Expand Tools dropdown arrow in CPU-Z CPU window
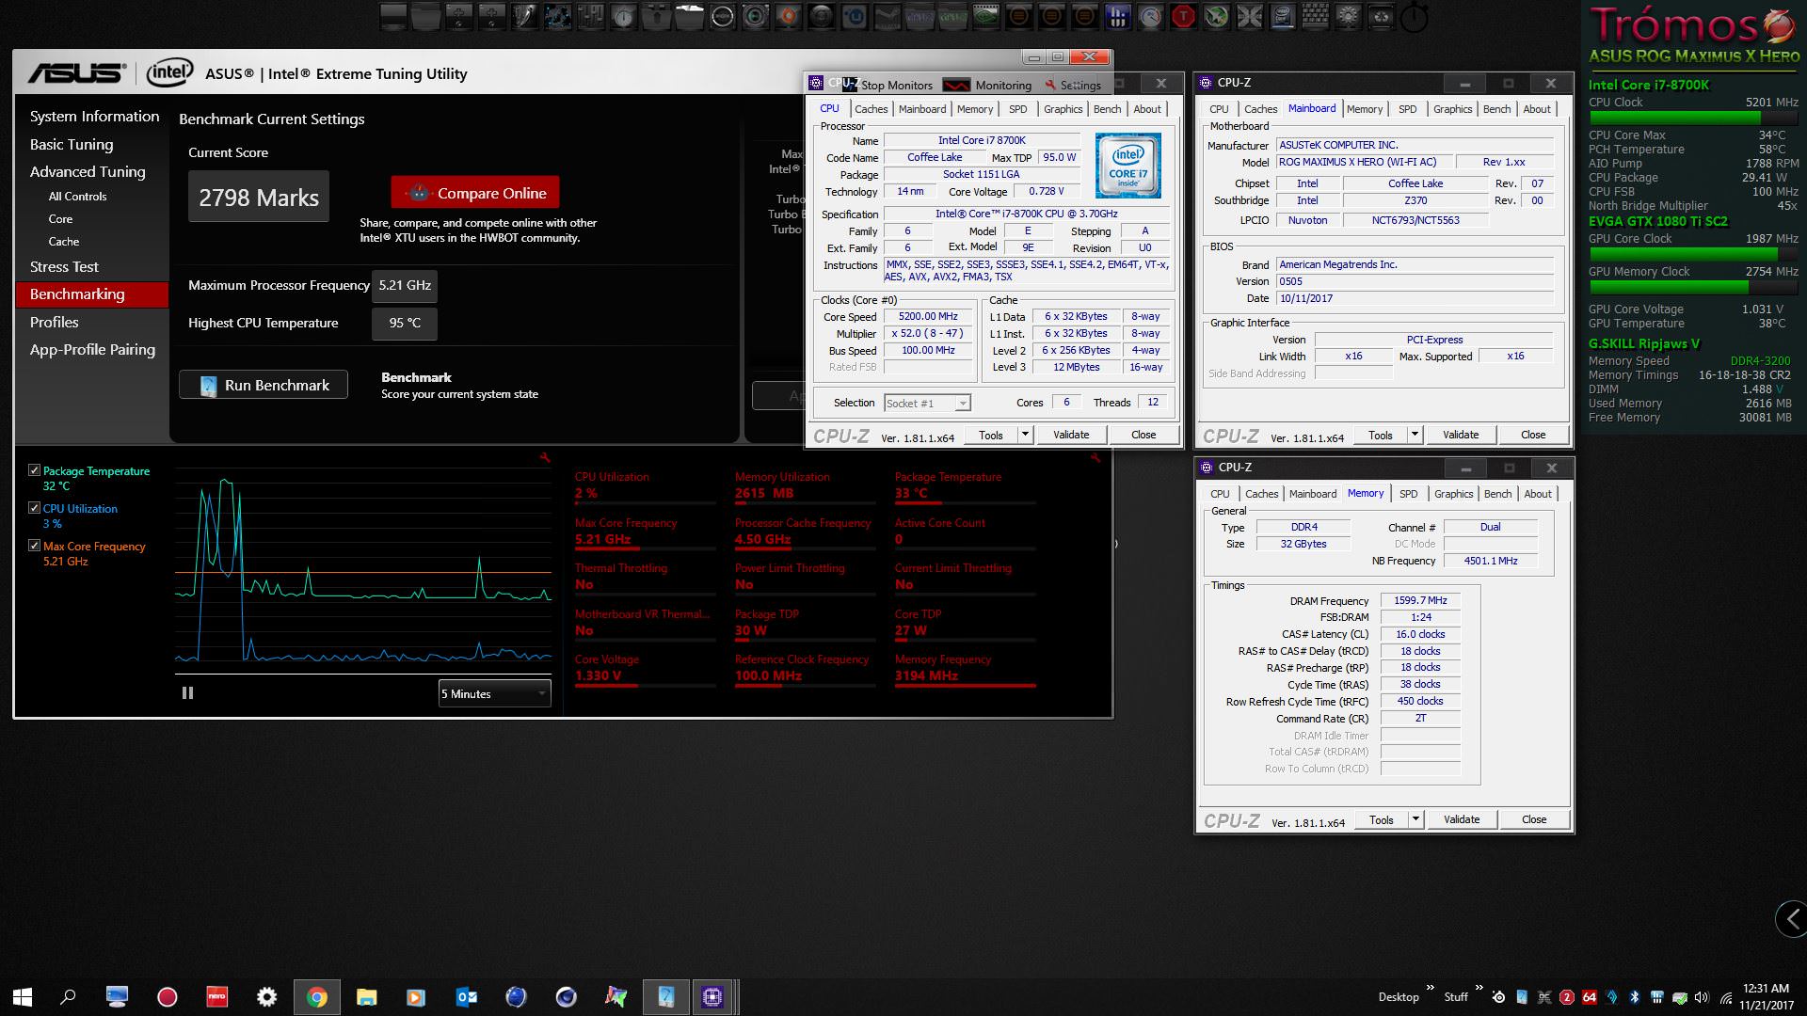This screenshot has width=1807, height=1016. [x=1025, y=435]
